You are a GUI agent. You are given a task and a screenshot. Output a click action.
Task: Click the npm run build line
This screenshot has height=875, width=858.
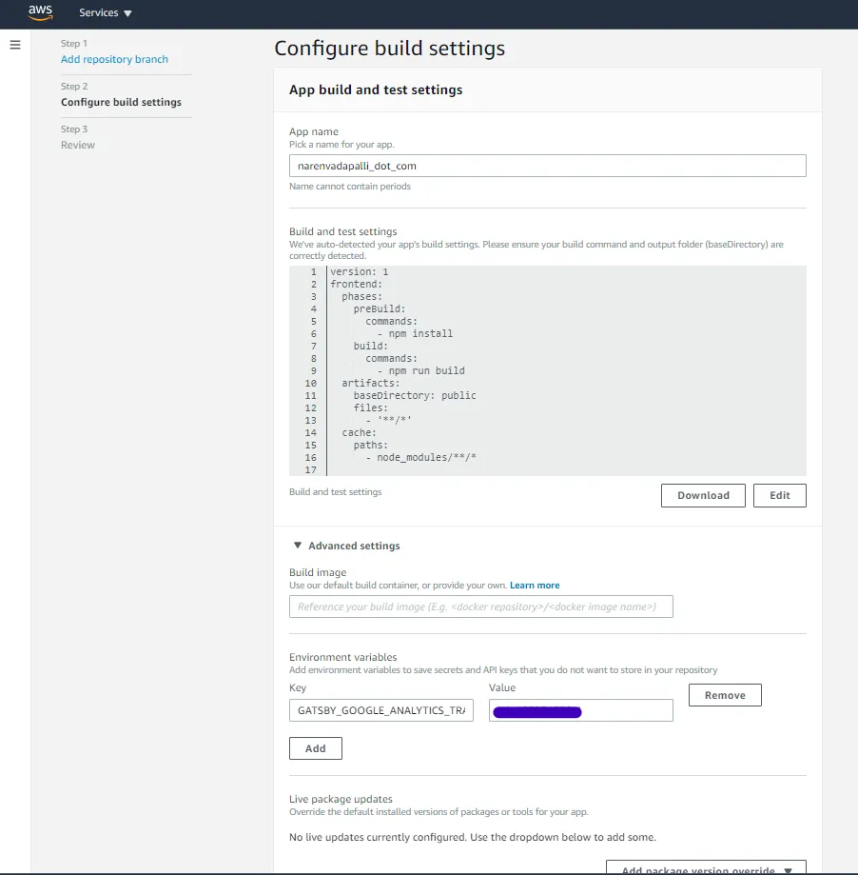click(421, 370)
